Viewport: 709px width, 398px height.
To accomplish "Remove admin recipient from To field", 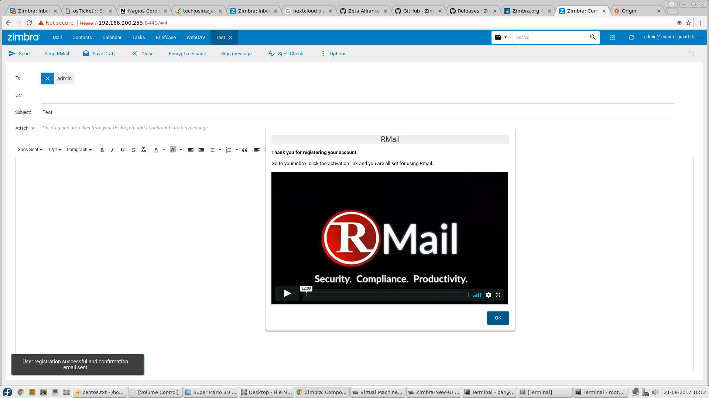I will 48,78.
